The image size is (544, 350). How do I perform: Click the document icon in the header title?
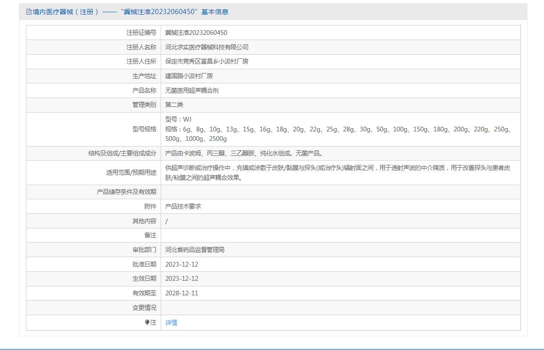pyautogui.click(x=29, y=12)
